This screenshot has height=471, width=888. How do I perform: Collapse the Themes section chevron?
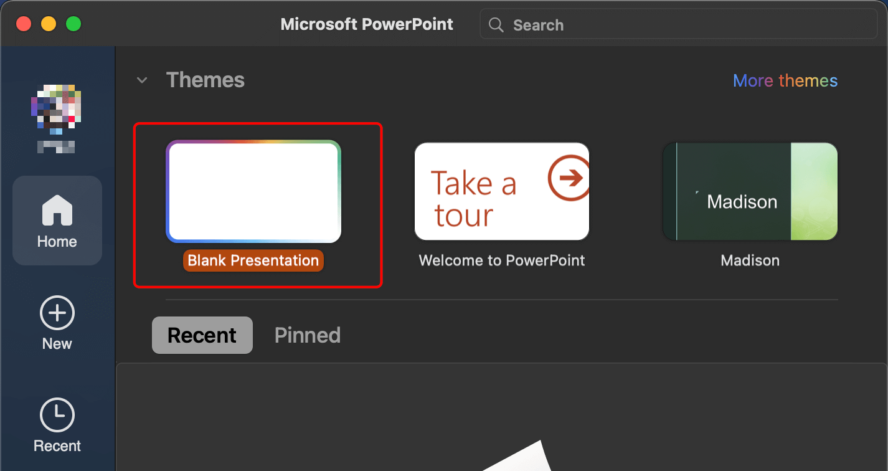pyautogui.click(x=142, y=80)
